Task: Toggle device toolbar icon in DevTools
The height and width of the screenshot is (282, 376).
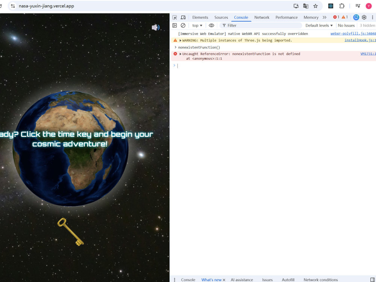Action: click(x=183, y=17)
